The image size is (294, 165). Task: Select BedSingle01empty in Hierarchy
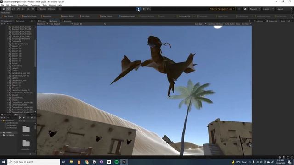20,44
